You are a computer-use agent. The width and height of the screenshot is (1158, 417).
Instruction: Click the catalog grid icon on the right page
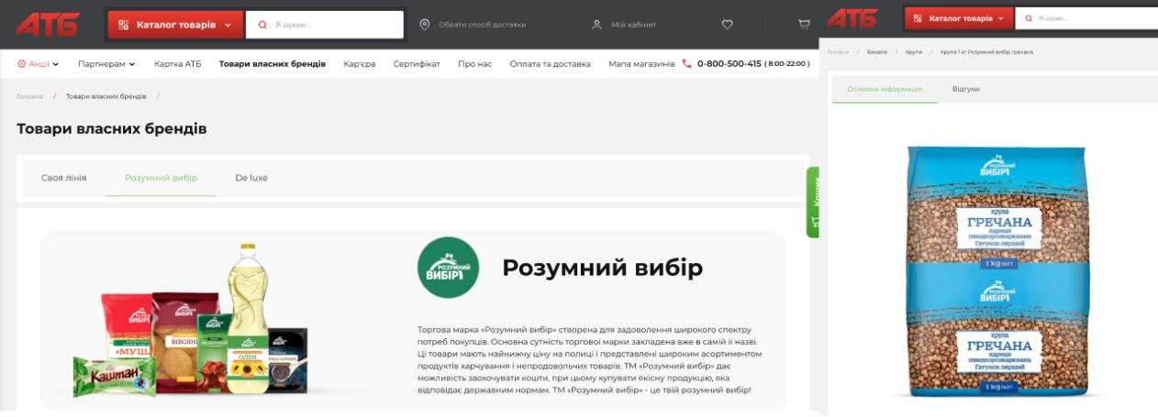coord(919,17)
